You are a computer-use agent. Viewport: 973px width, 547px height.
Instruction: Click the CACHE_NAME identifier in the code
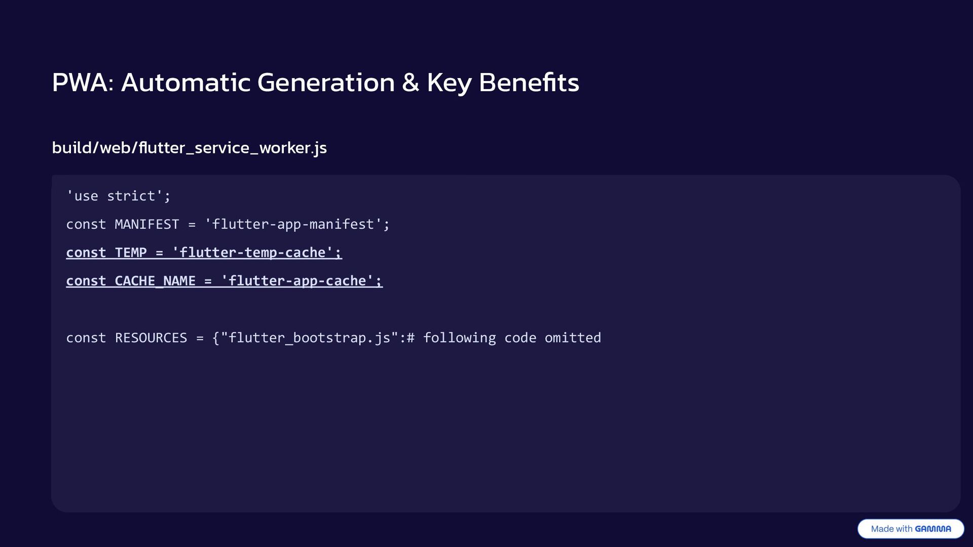tap(155, 281)
